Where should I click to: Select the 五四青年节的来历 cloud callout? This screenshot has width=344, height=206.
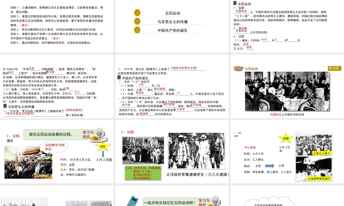click(x=54, y=147)
